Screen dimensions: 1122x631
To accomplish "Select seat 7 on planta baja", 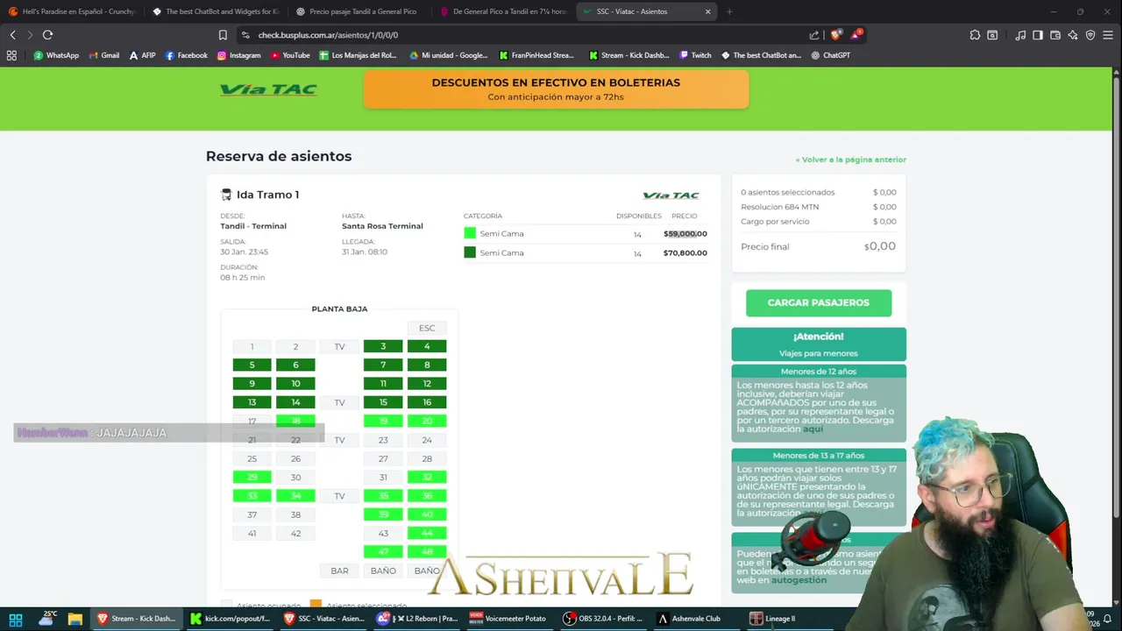I will coord(383,365).
